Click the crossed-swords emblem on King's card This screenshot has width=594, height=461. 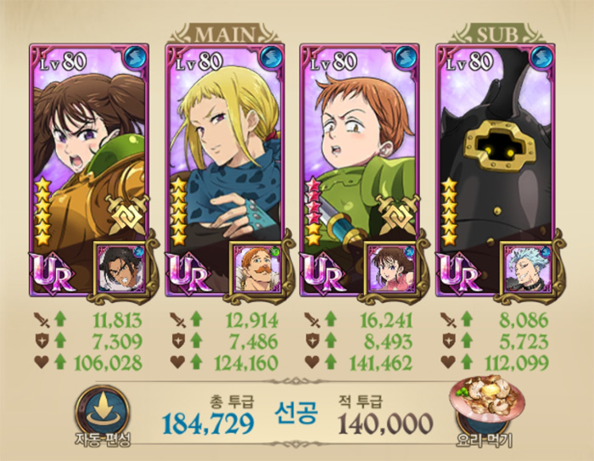pos(397,214)
